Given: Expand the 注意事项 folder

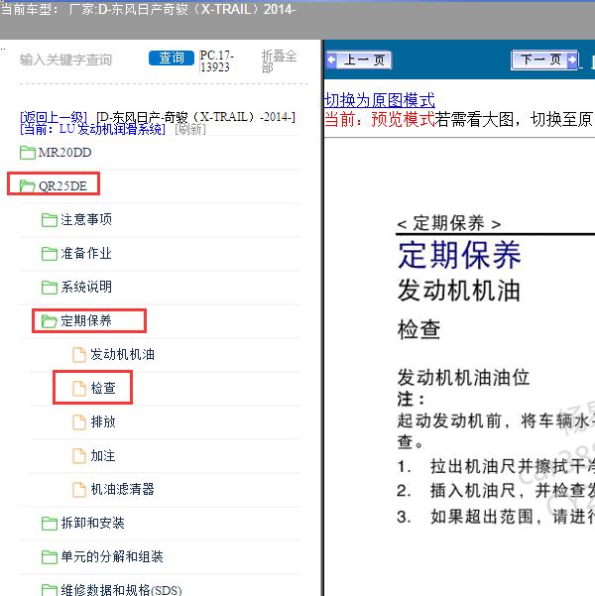Looking at the screenshot, I should 86,219.
